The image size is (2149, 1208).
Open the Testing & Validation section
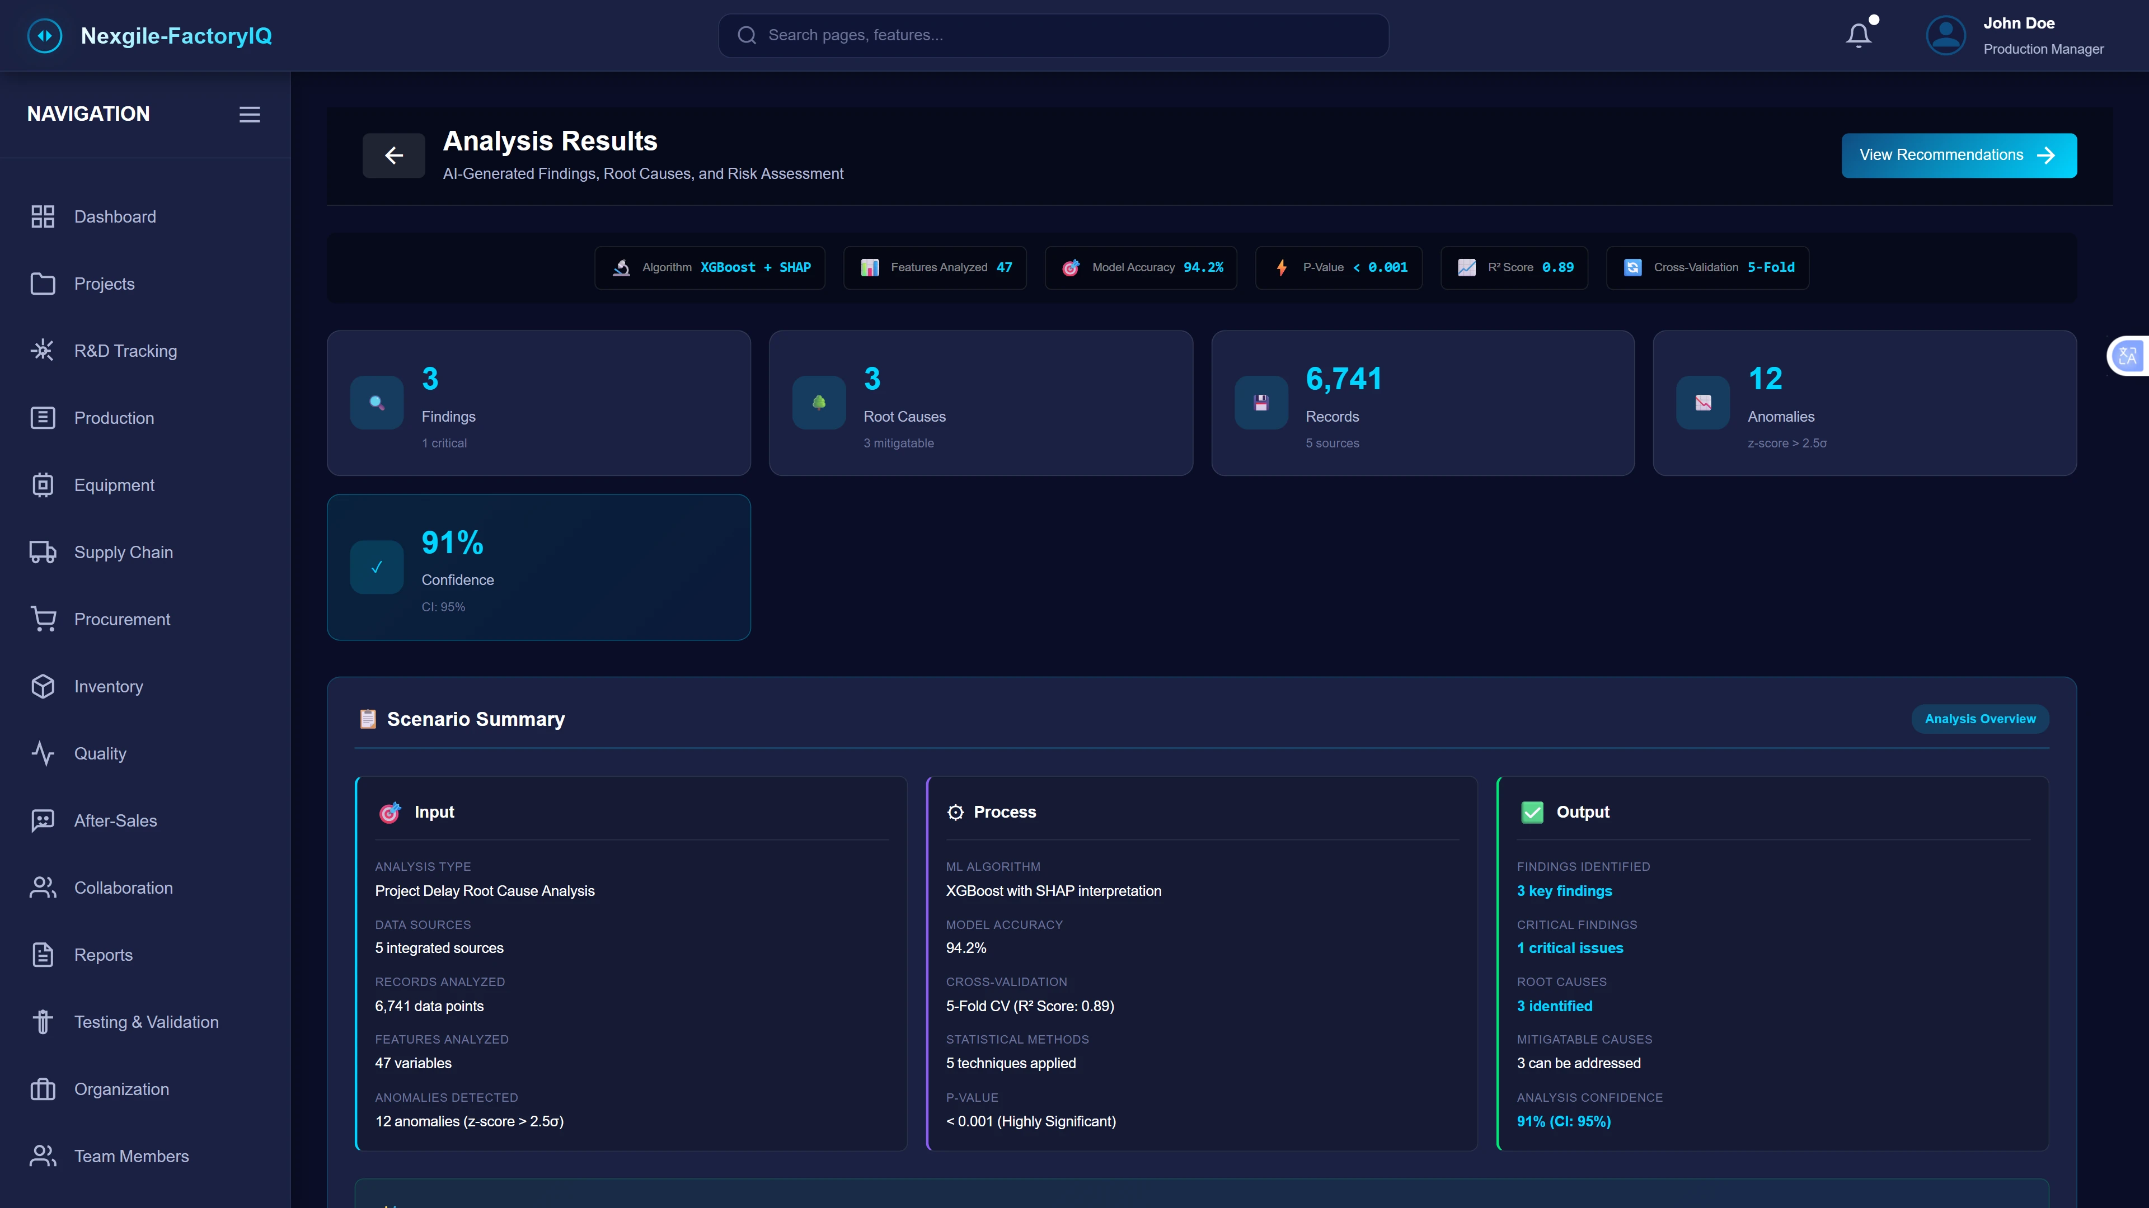146,1021
